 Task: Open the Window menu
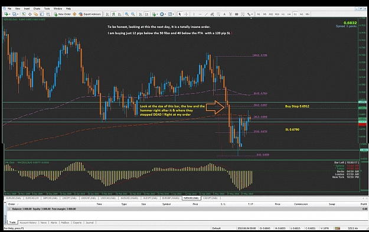[58, 9]
